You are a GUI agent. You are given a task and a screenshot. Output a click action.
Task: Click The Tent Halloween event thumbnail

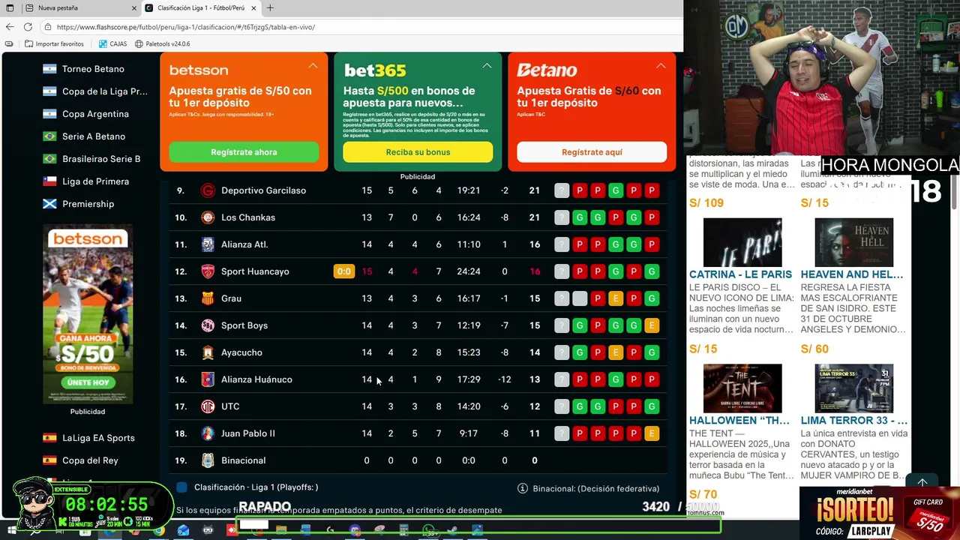(x=742, y=388)
